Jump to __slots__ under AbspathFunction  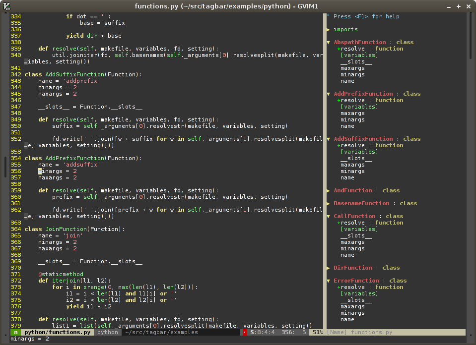coord(355,61)
